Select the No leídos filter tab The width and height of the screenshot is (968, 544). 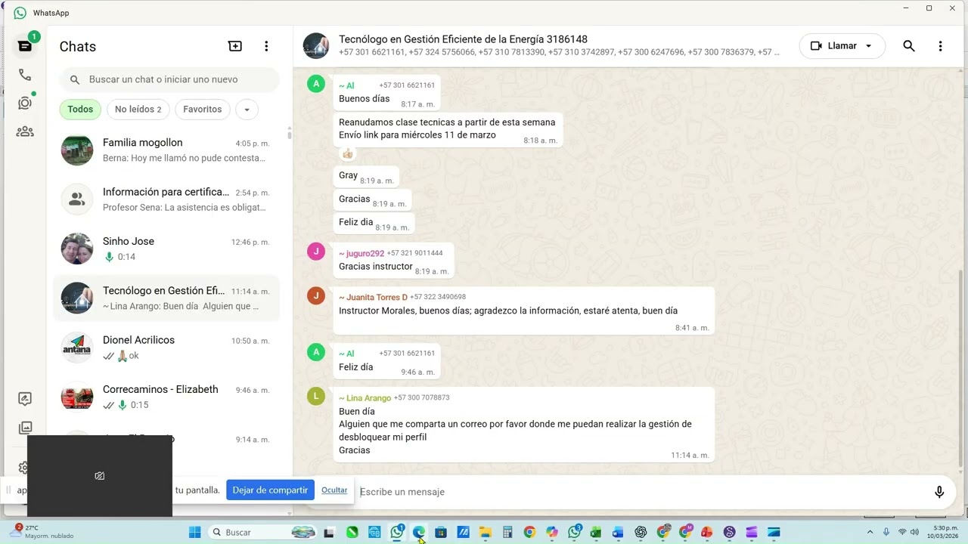click(x=138, y=110)
